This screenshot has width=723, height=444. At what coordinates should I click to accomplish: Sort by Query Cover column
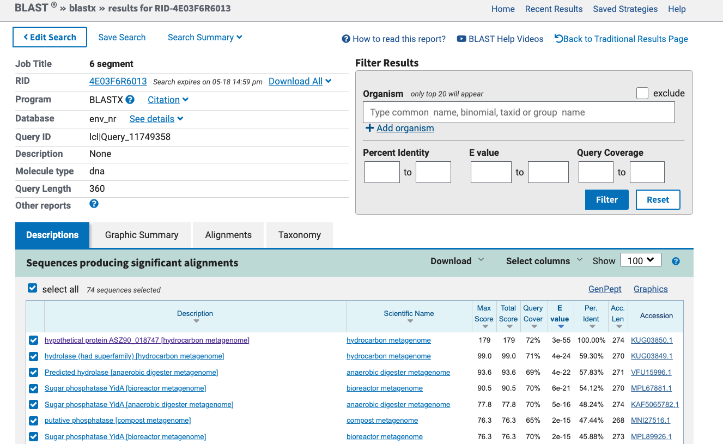click(533, 316)
